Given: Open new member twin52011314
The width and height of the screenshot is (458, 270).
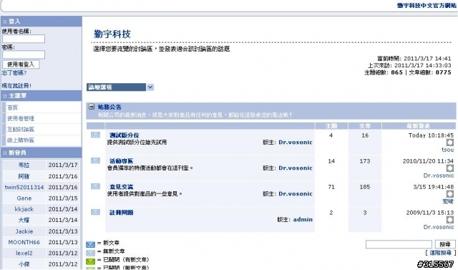Looking at the screenshot, I should 24,187.
